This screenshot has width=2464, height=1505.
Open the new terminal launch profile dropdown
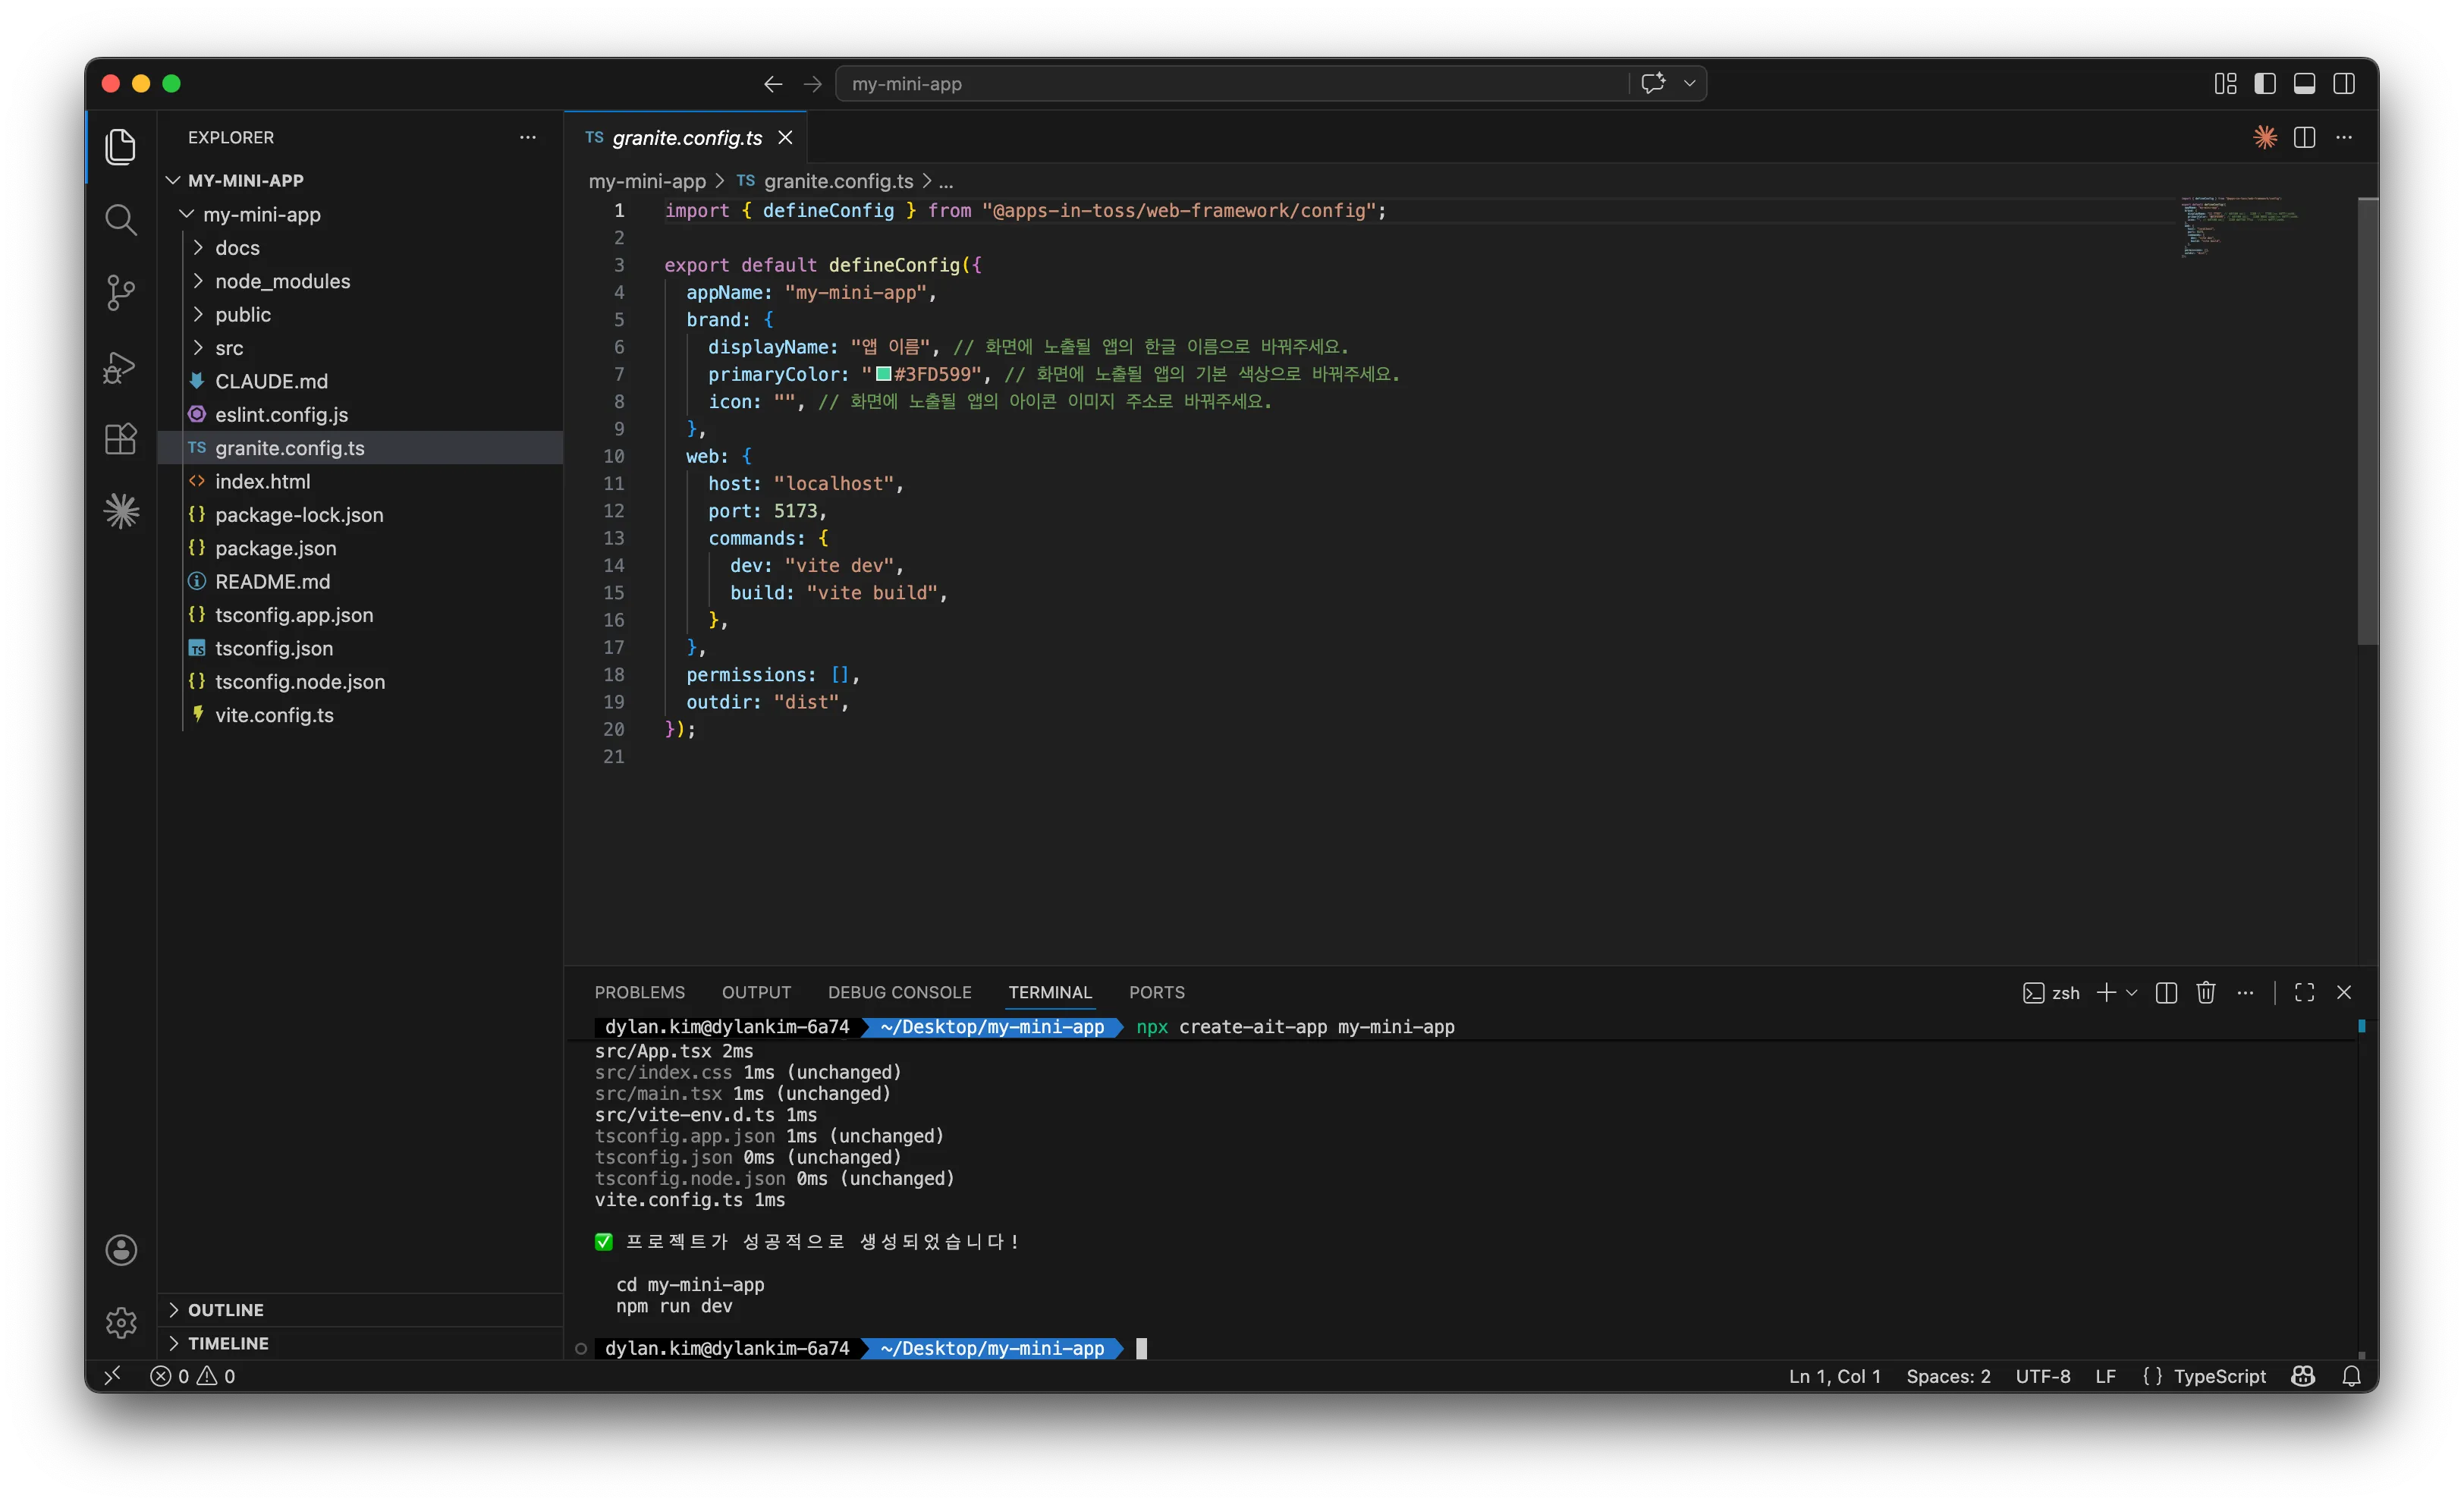point(2131,992)
